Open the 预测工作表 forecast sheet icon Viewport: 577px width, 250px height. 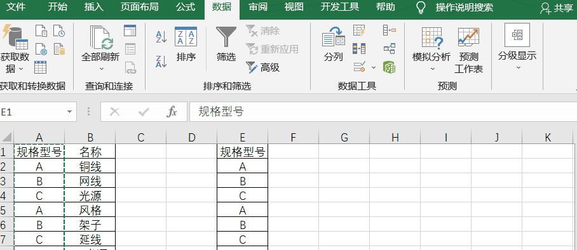click(468, 51)
